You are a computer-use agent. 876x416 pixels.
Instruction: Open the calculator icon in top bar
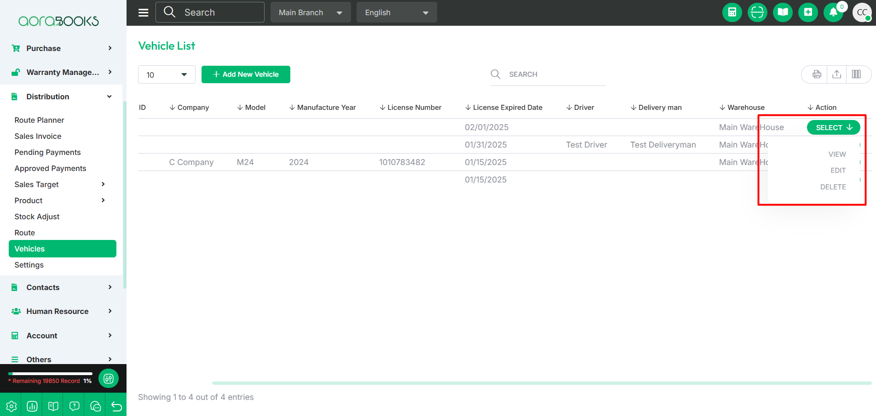(x=732, y=12)
